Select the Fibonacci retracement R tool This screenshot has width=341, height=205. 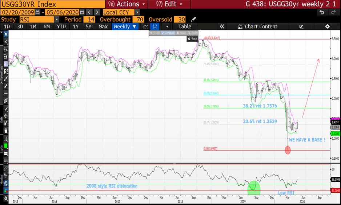tap(6, 71)
